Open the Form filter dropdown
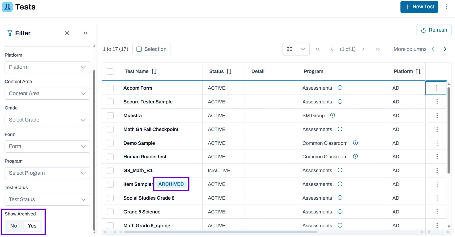 [47, 146]
